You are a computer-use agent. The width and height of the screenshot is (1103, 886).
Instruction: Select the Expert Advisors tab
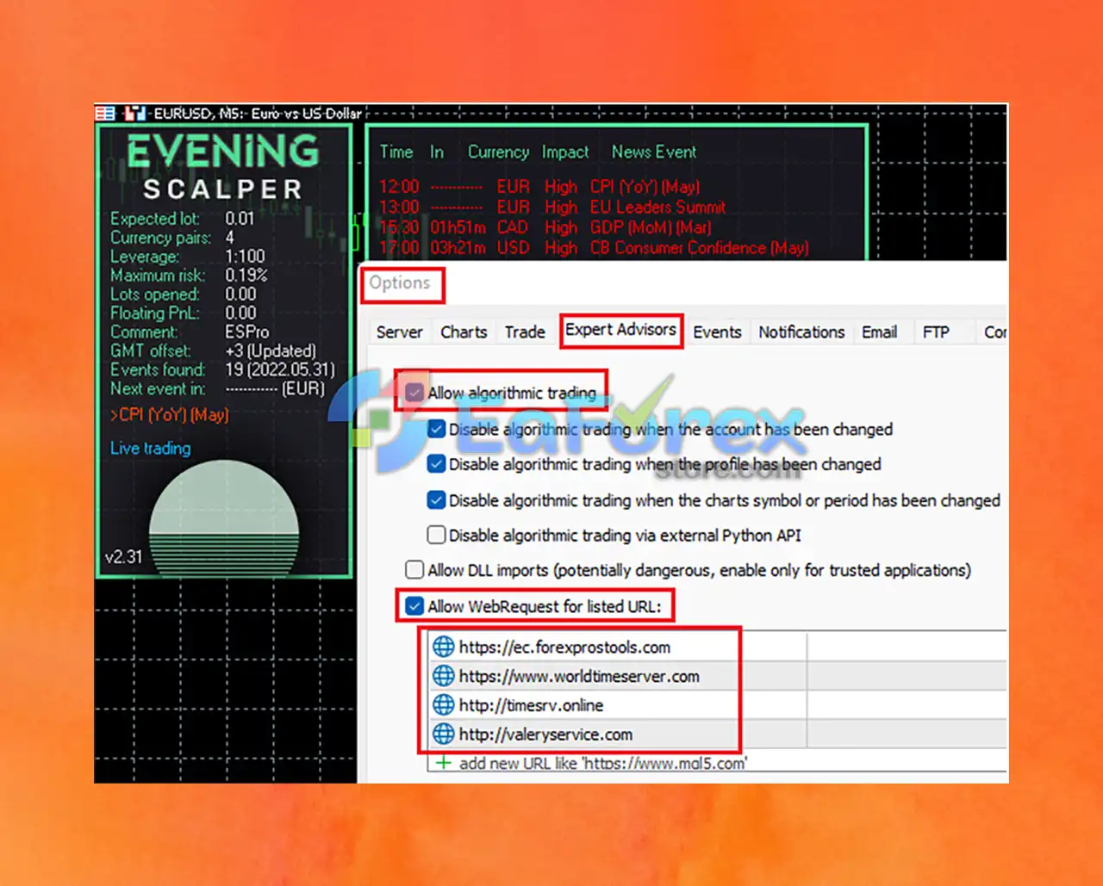[x=620, y=330]
